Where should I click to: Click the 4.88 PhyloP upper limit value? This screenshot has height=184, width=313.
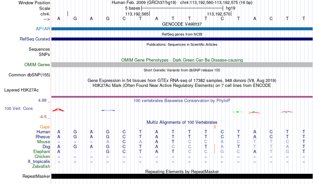42,100
